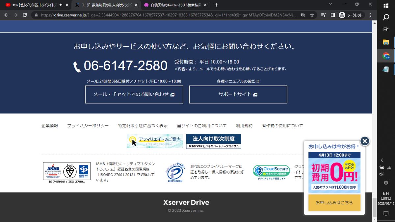
Task: Click the round X tray icon above the clock
Action: (x=386, y=183)
